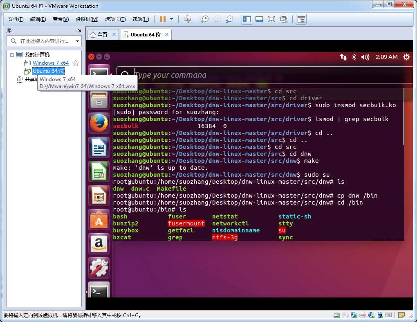Open the snapshot manager icon
This screenshot has width=417, height=322.
pyautogui.click(x=229, y=19)
